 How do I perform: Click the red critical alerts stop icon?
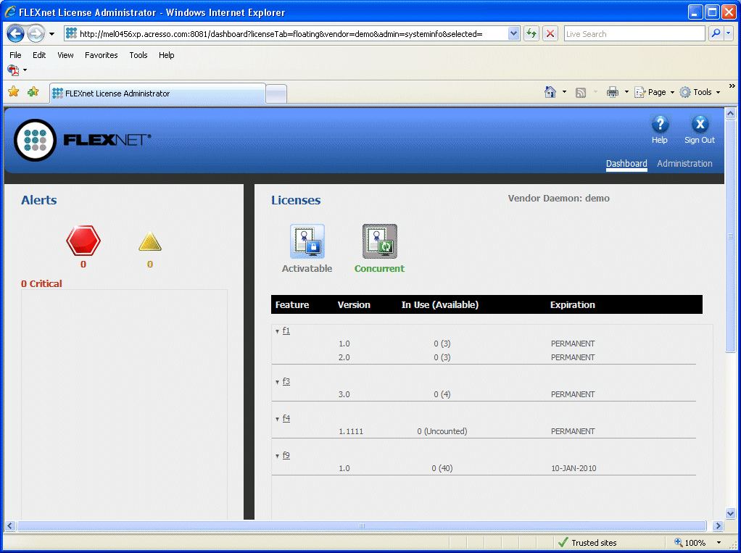83,241
